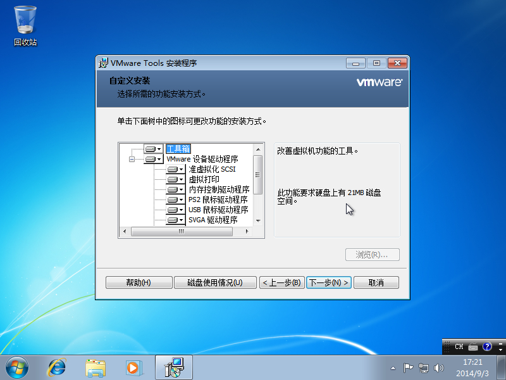Click the disabled 浏览(R)... button

(x=373, y=255)
